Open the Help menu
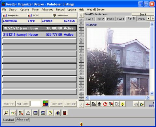The image size is (156, 127). 81,9
